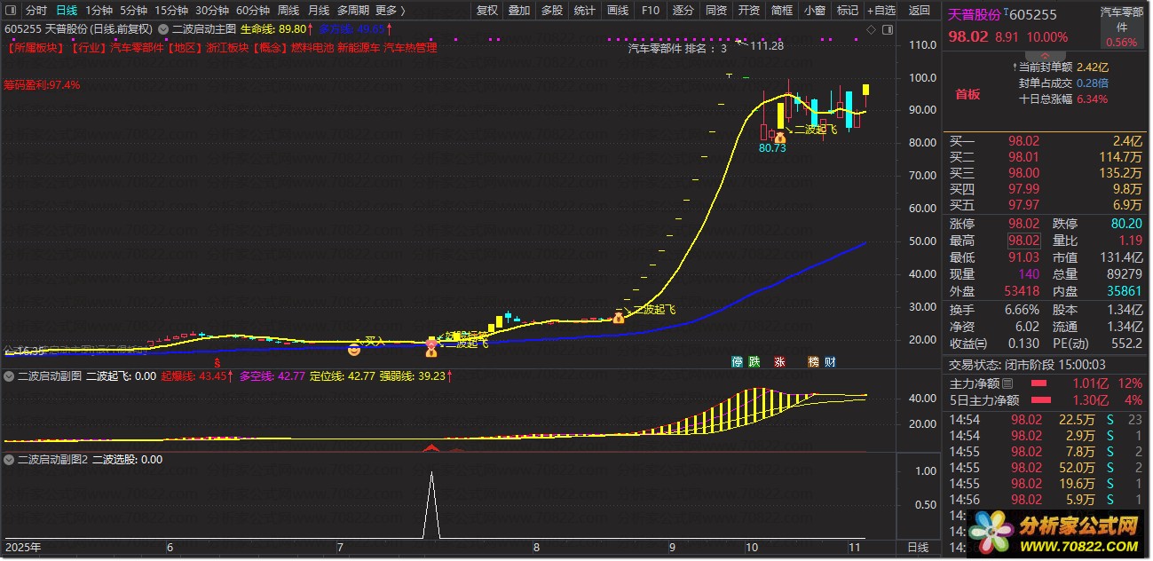Click the 汽车热管理 concept tag

[410, 48]
